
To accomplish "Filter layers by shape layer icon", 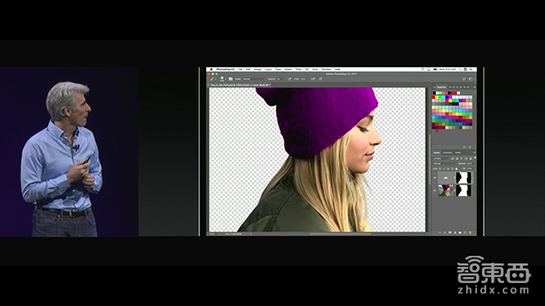I will pos(466,159).
